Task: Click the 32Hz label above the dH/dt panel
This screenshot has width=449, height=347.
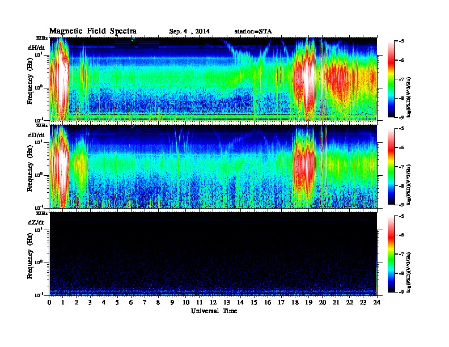Action: point(42,37)
